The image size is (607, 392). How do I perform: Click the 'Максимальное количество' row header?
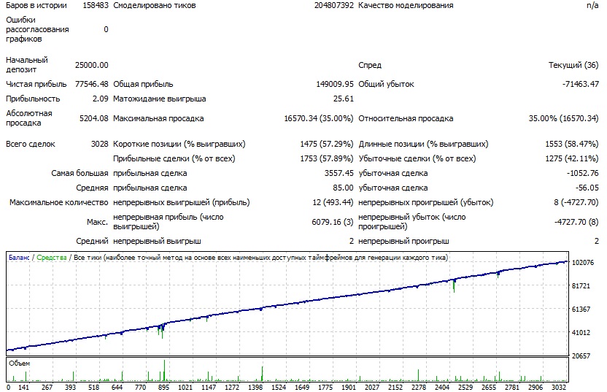click(59, 203)
